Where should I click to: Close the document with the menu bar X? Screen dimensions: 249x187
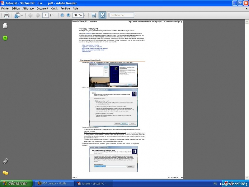(247, 9)
